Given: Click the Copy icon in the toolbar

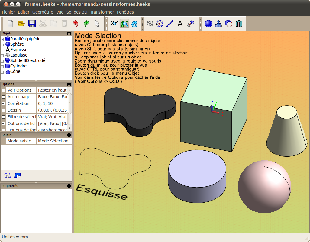Looking at the screenshot, I should pyautogui.click(x=53, y=24).
